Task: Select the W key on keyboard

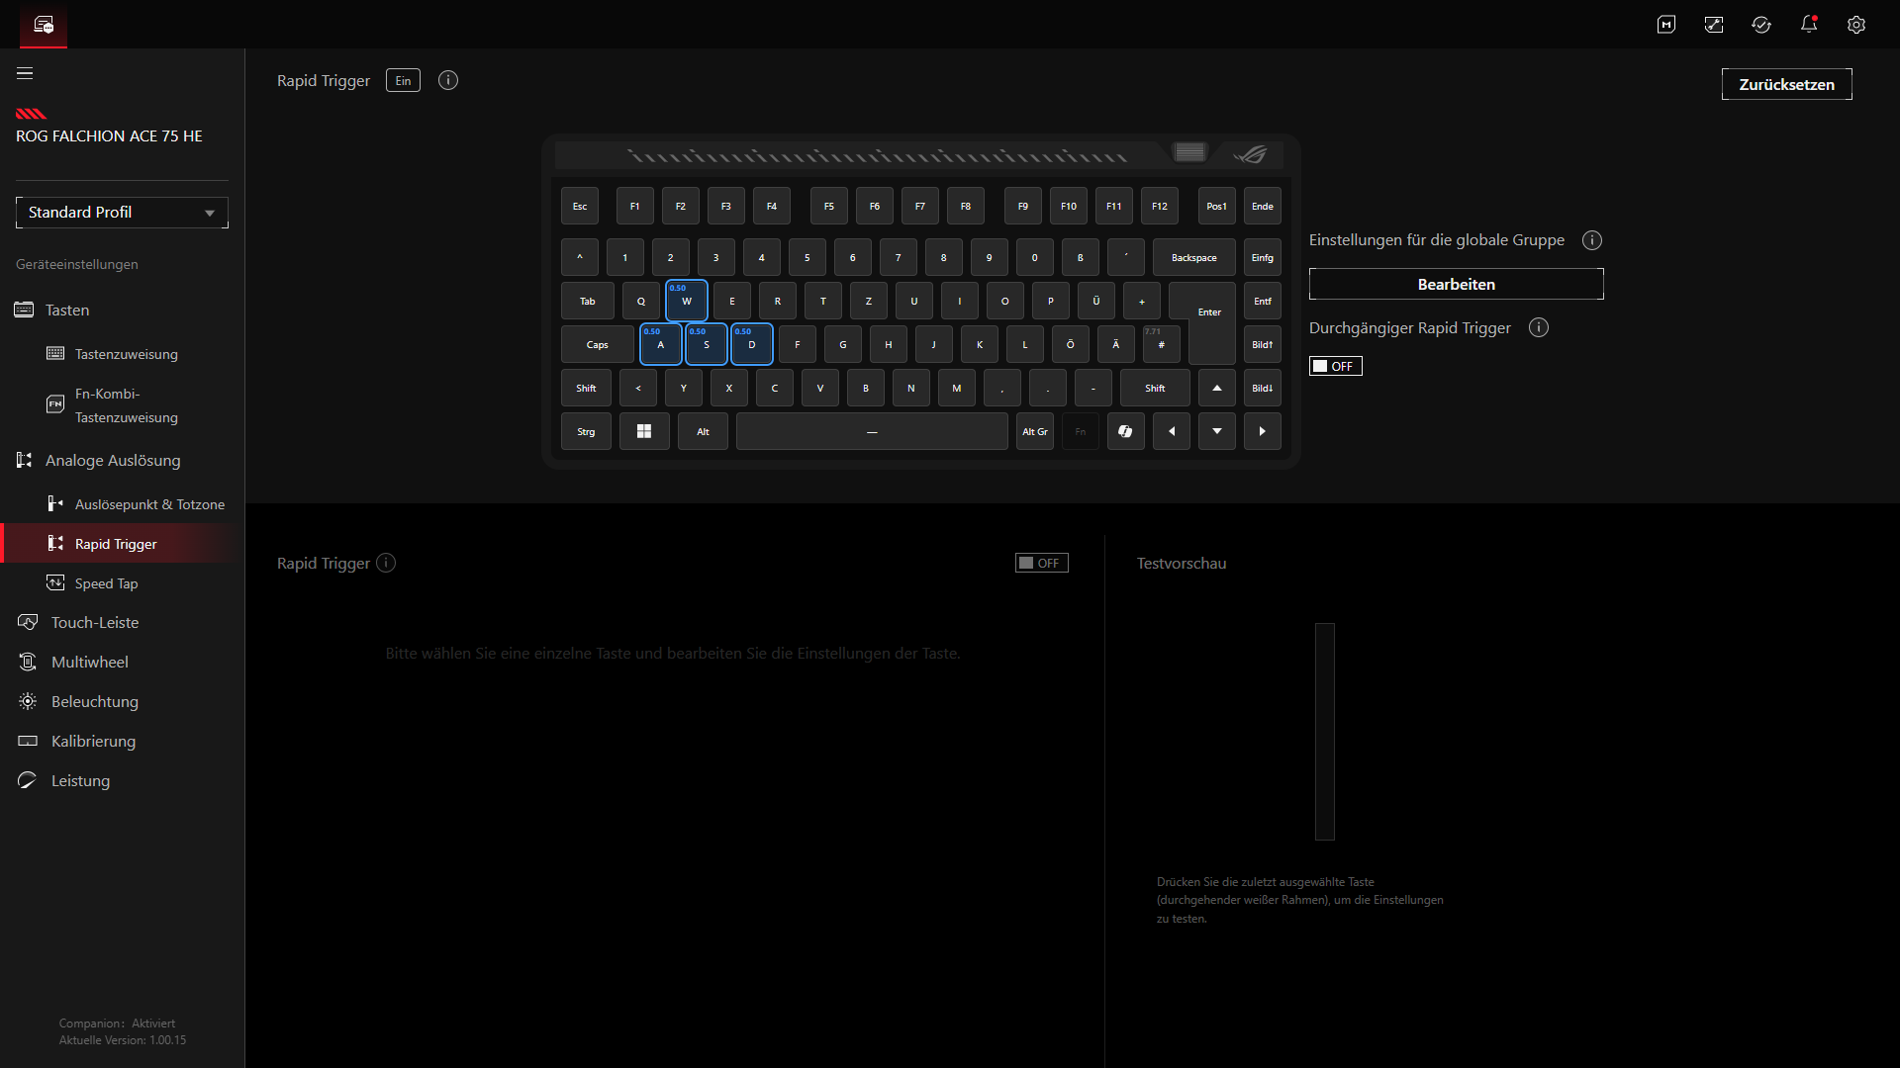Action: coord(687,302)
